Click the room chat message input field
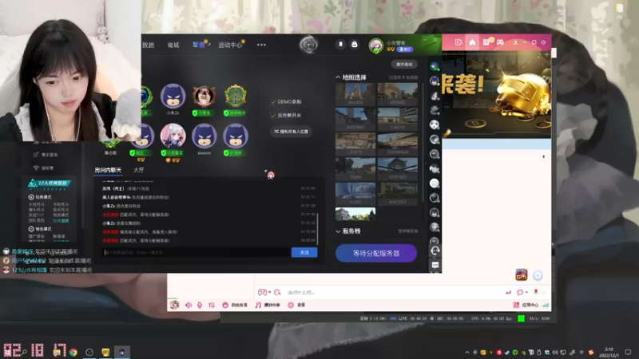The image size is (639, 359). 196,252
